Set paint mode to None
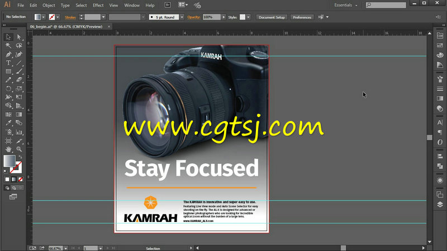 coord(20,179)
